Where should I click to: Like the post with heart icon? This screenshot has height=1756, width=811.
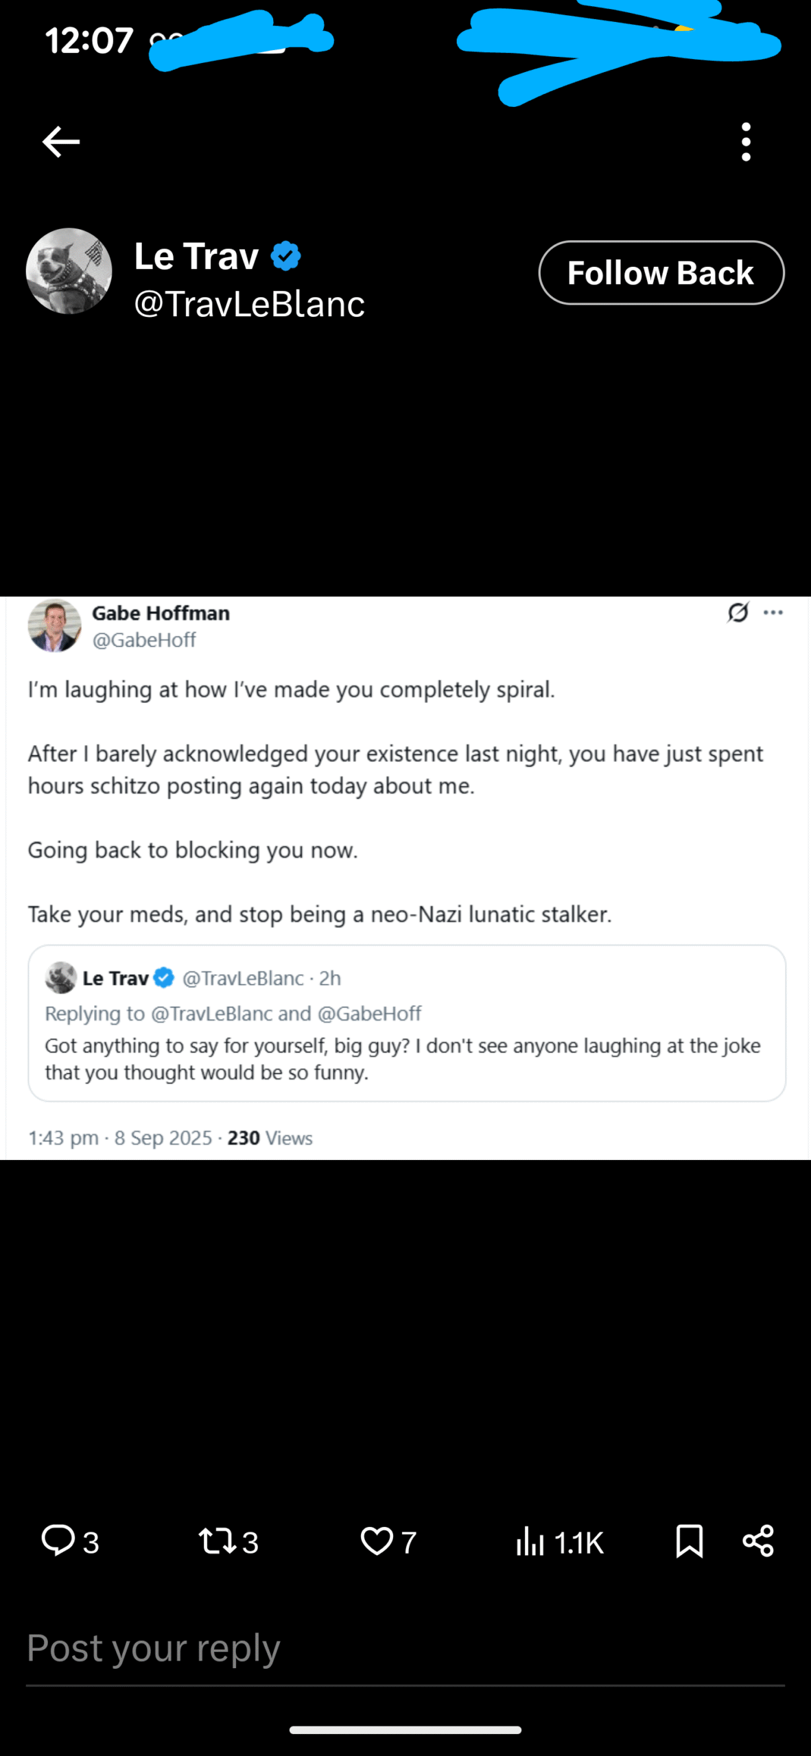[x=377, y=1541]
